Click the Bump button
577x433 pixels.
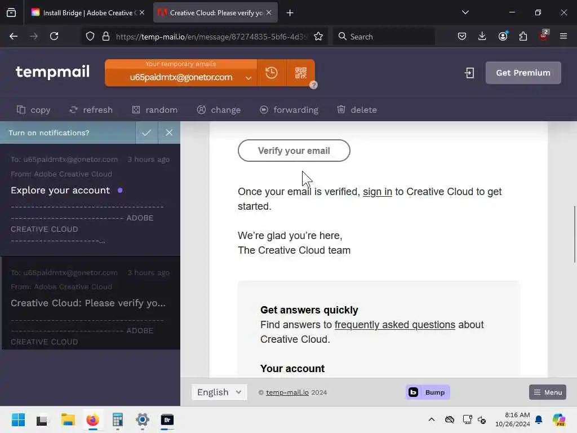click(428, 392)
